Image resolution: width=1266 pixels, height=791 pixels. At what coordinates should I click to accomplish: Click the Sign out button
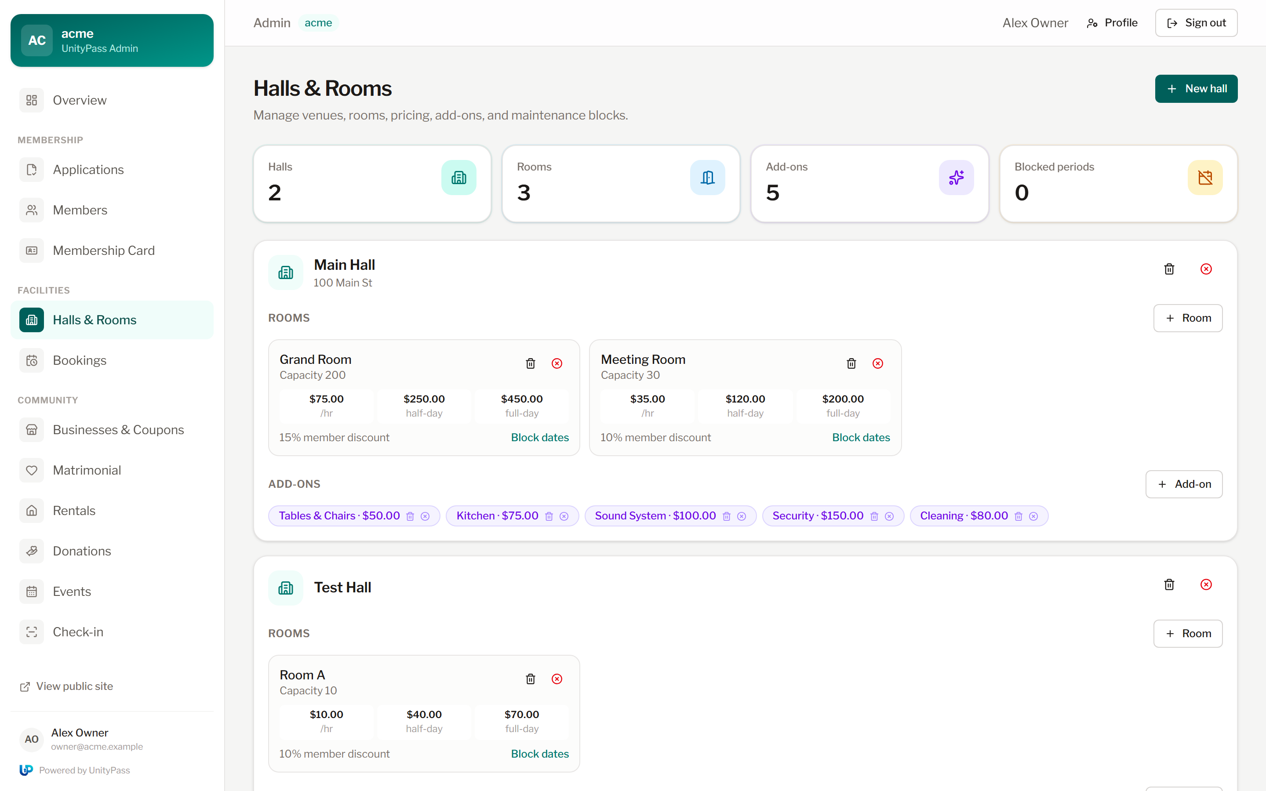[1196, 23]
